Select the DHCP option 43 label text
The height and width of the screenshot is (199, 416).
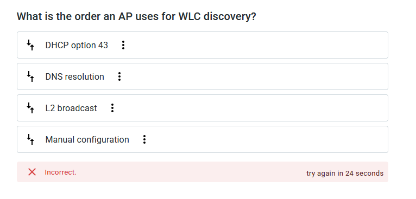[x=77, y=46]
